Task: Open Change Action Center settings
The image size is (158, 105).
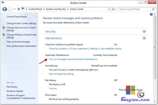Action: [x=21, y=23]
